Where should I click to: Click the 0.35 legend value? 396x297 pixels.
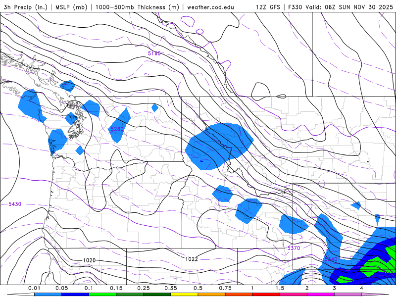tap(171, 288)
